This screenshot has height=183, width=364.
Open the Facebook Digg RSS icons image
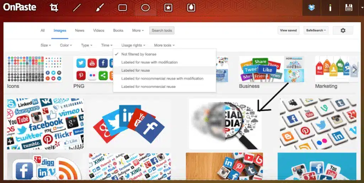tap(45, 166)
